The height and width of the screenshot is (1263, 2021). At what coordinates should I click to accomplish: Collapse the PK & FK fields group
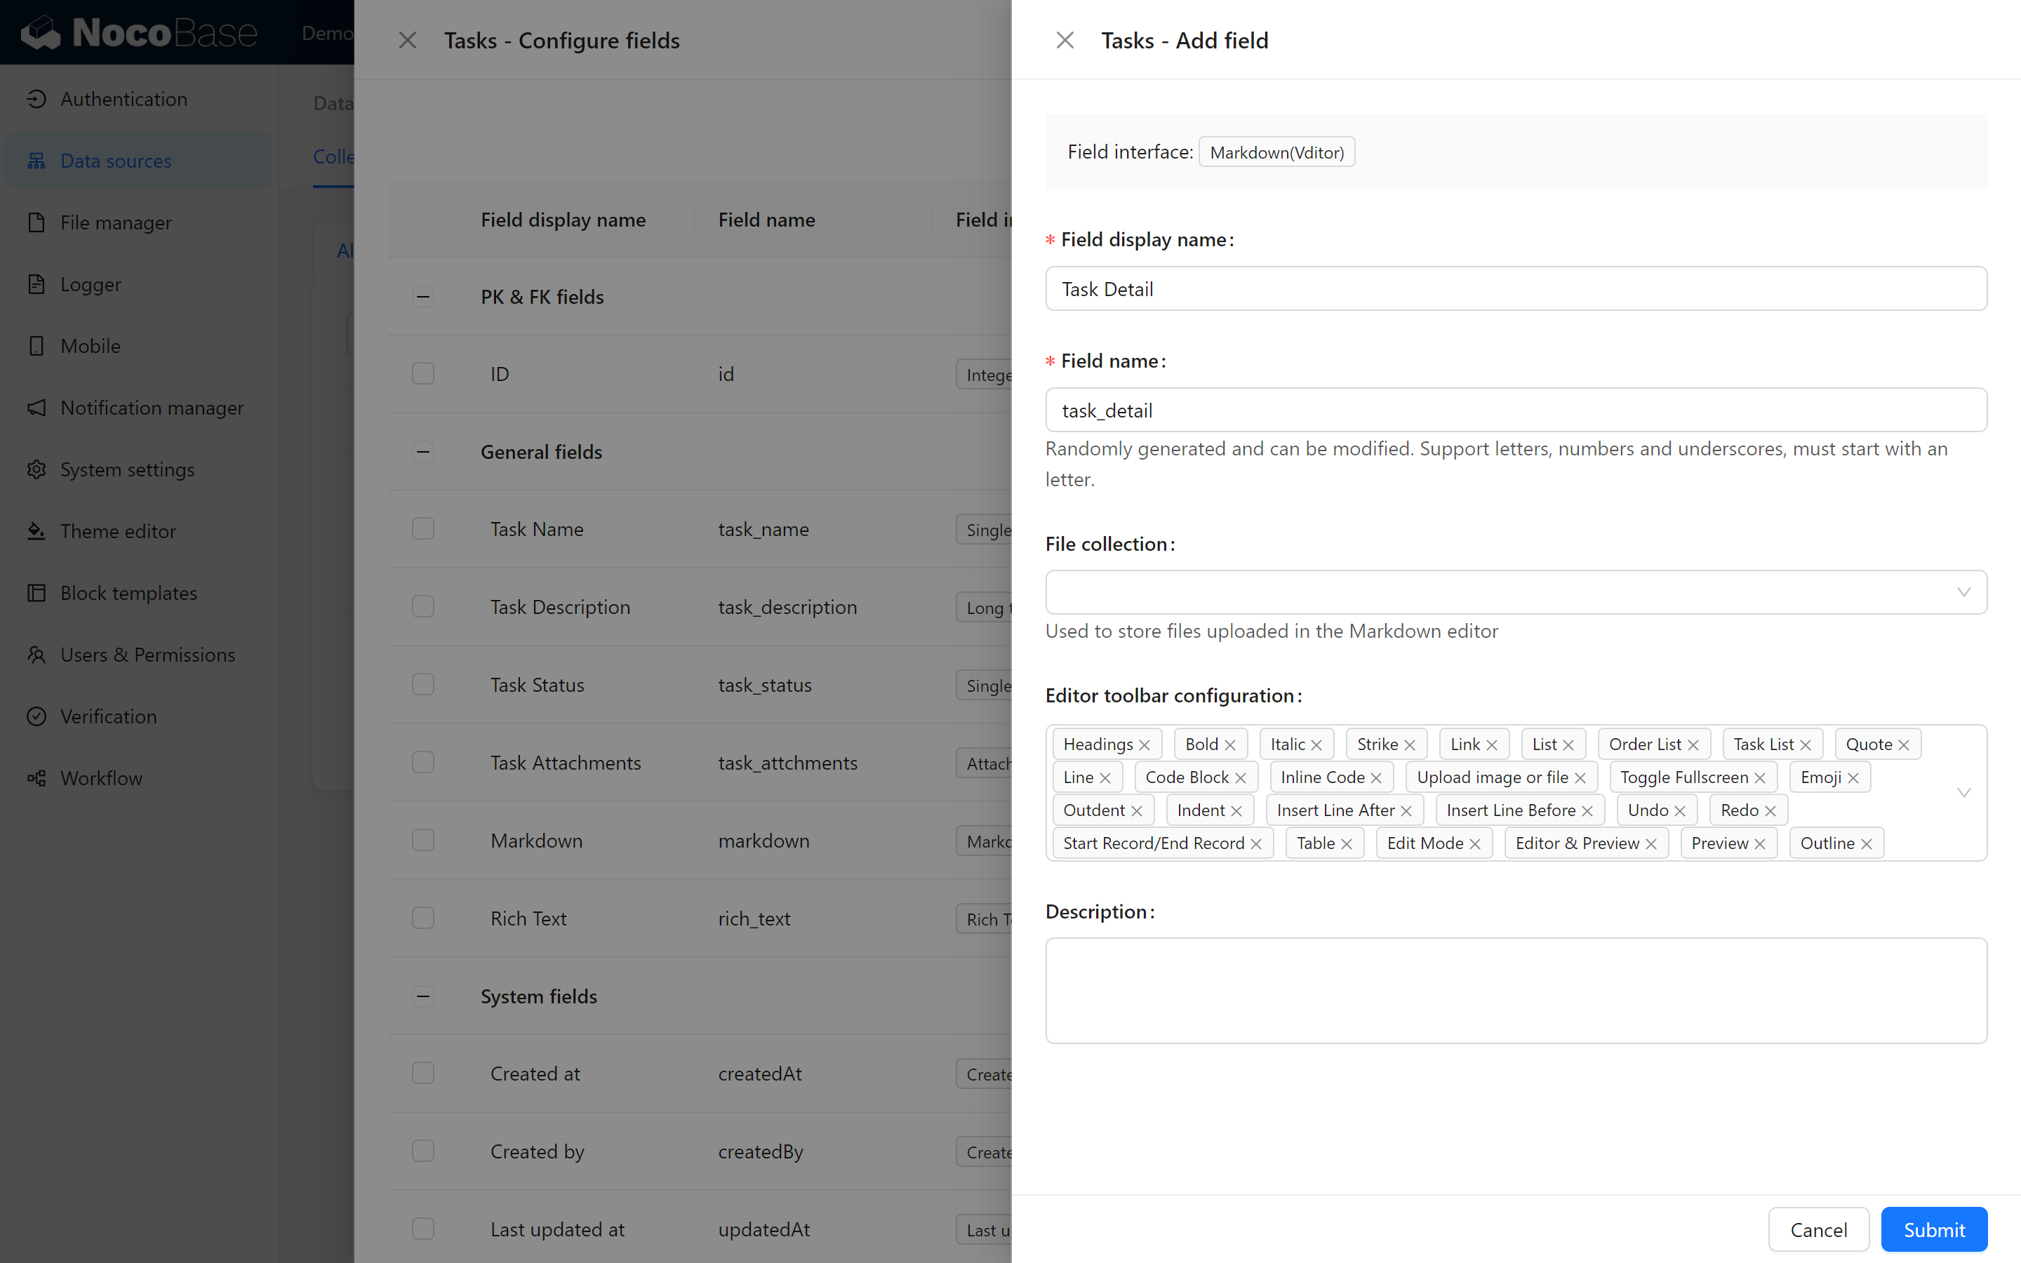pyautogui.click(x=423, y=297)
